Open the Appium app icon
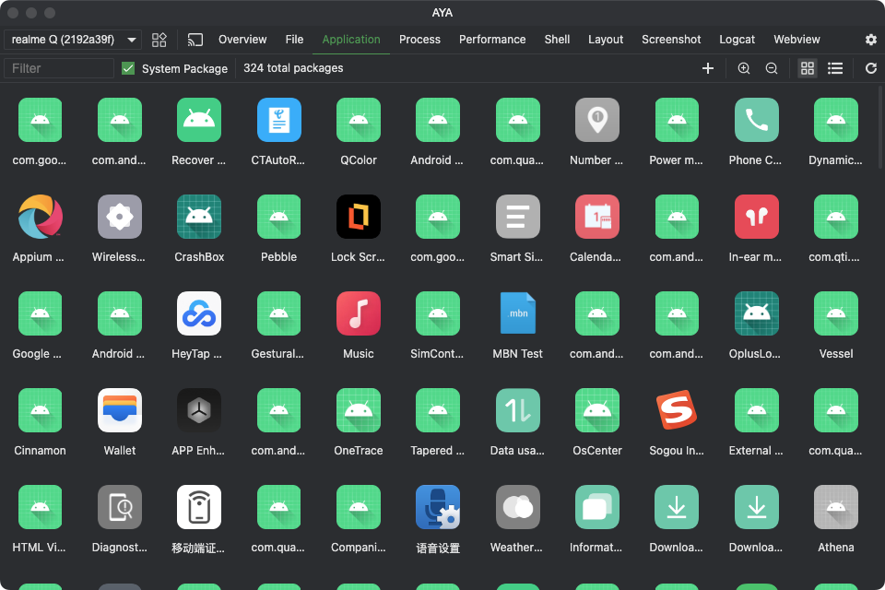Viewport: 885px width, 590px height. click(40, 217)
